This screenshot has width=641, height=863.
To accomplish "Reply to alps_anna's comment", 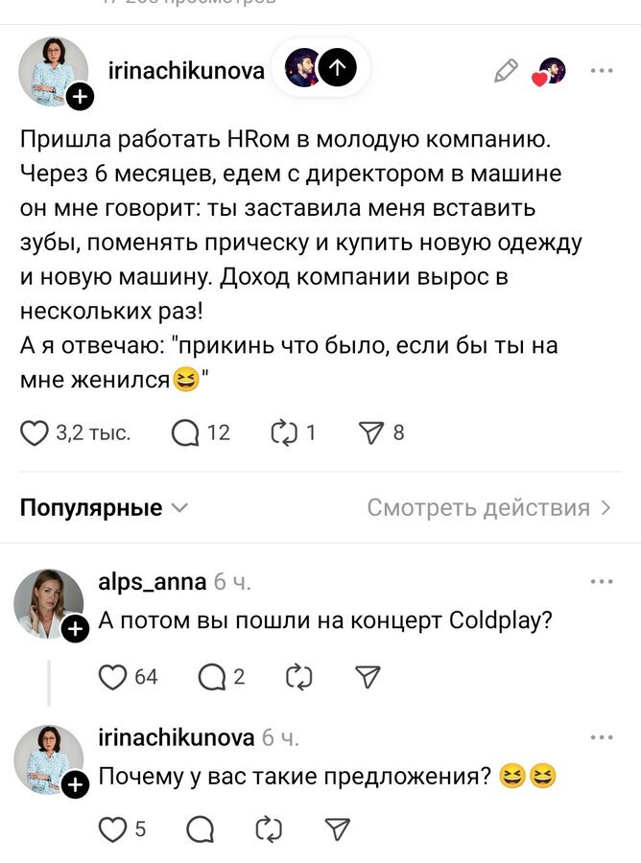I will (x=210, y=677).
